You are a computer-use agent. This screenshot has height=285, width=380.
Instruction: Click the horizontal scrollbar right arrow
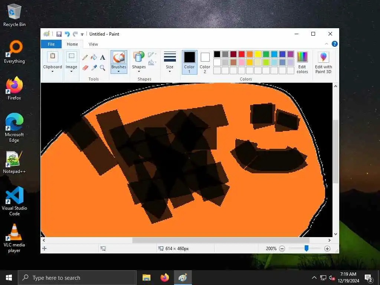[330, 240]
